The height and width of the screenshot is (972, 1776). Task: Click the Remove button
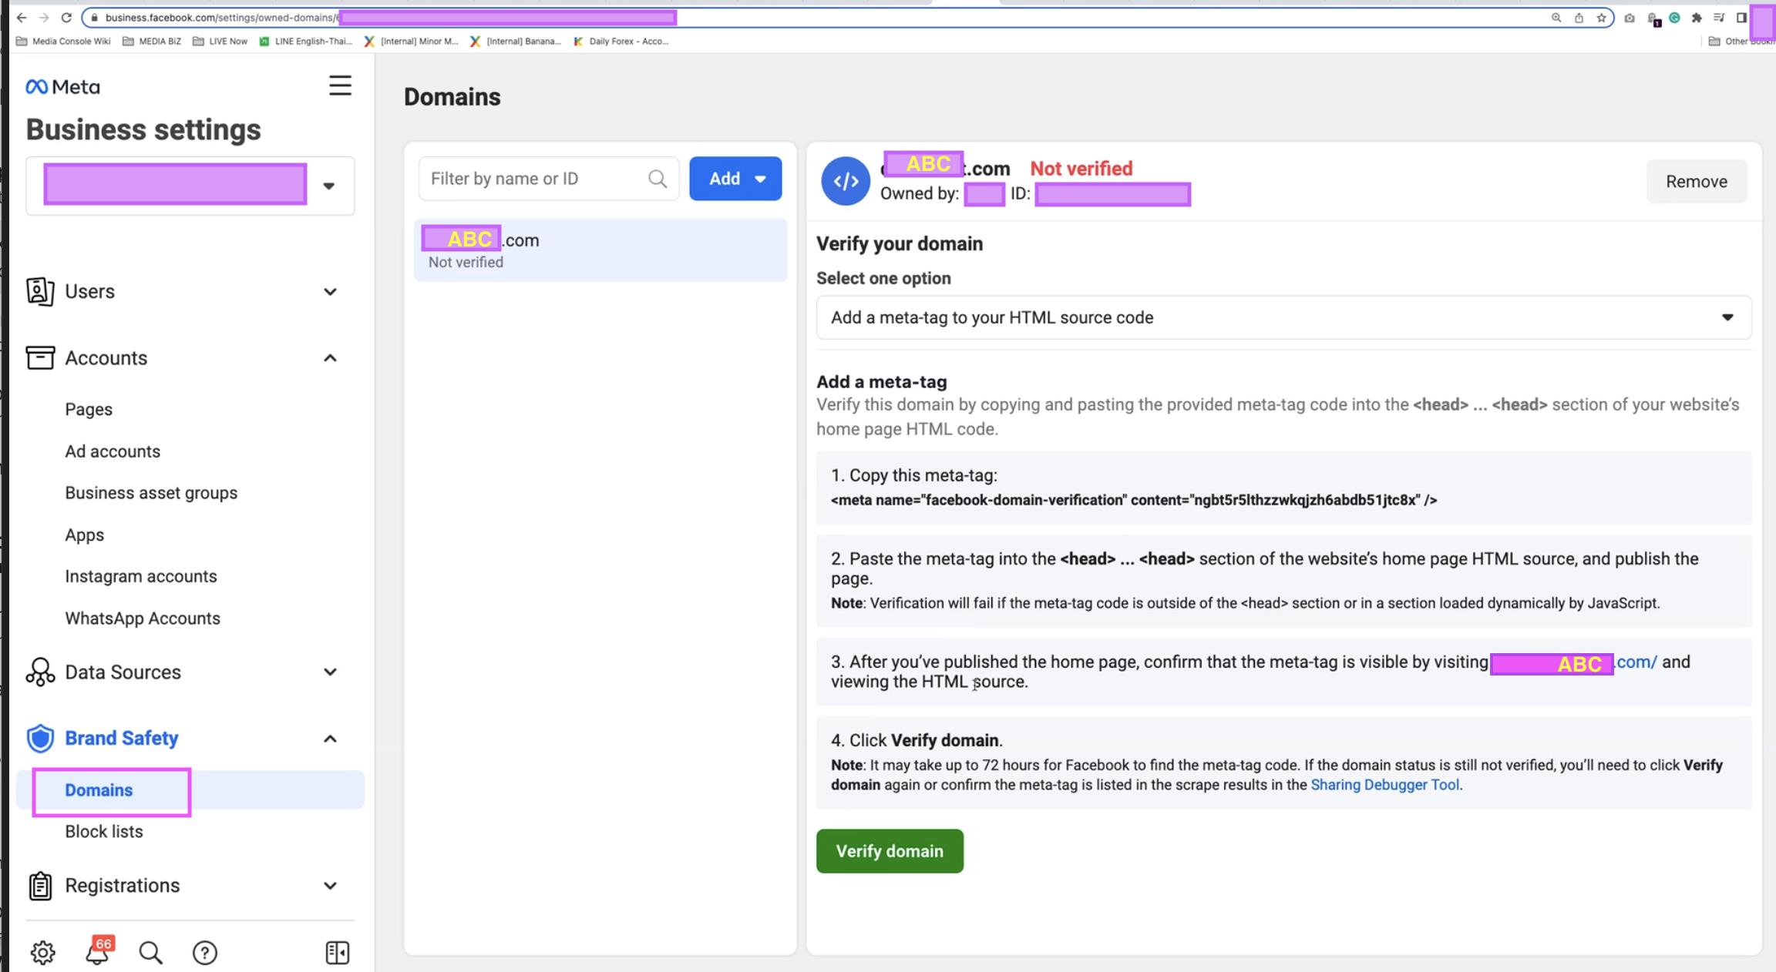coord(1696,182)
